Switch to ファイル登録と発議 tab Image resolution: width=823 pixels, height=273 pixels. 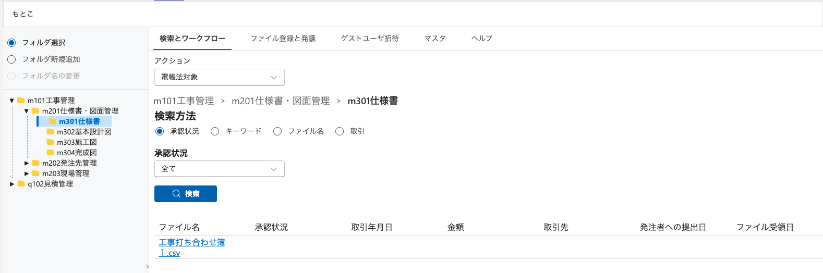pos(283,39)
